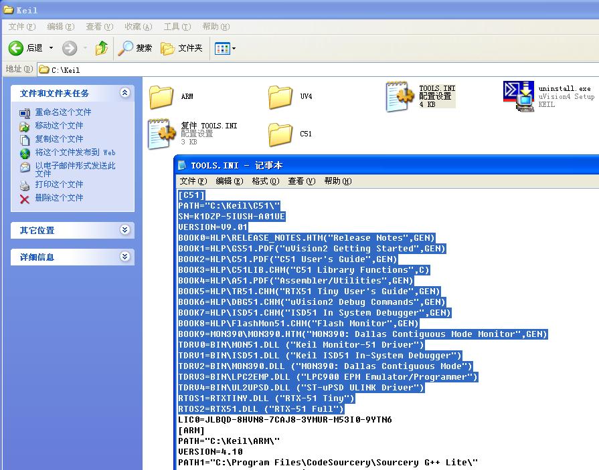Click the Views icon in the toolbar
This screenshot has width=599, height=470.
tap(222, 48)
